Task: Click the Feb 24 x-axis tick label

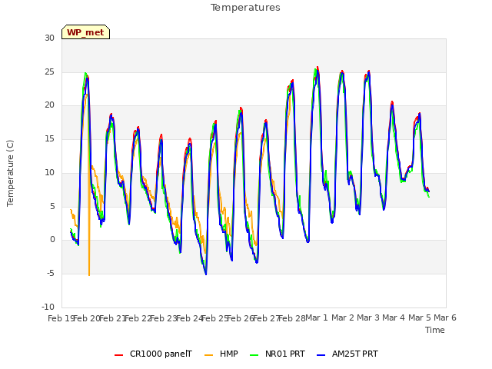Action: click(x=189, y=318)
